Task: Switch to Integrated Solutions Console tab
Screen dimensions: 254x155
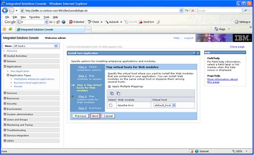Action: click(50, 30)
